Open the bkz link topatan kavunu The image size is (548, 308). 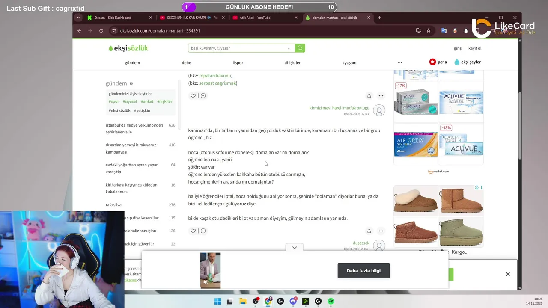[215, 76]
